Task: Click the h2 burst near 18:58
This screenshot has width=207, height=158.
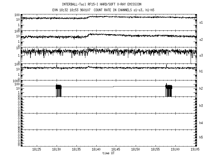Action: [169, 90]
